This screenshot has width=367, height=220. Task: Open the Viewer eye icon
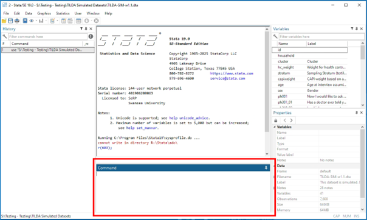click(32, 21)
